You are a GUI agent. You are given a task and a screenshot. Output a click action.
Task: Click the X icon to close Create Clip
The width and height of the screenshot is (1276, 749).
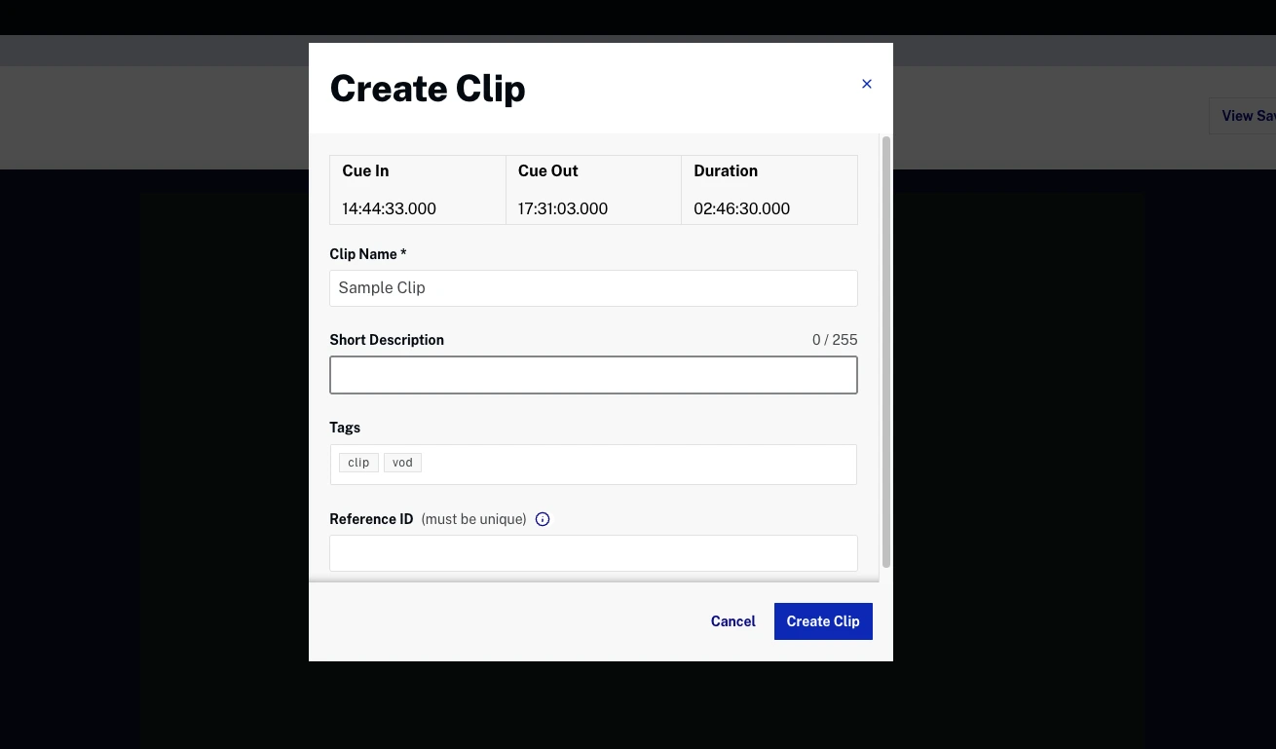coord(866,84)
